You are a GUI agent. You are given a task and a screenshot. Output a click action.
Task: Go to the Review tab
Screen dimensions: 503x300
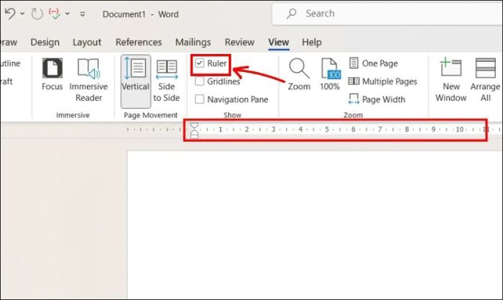[x=239, y=42]
